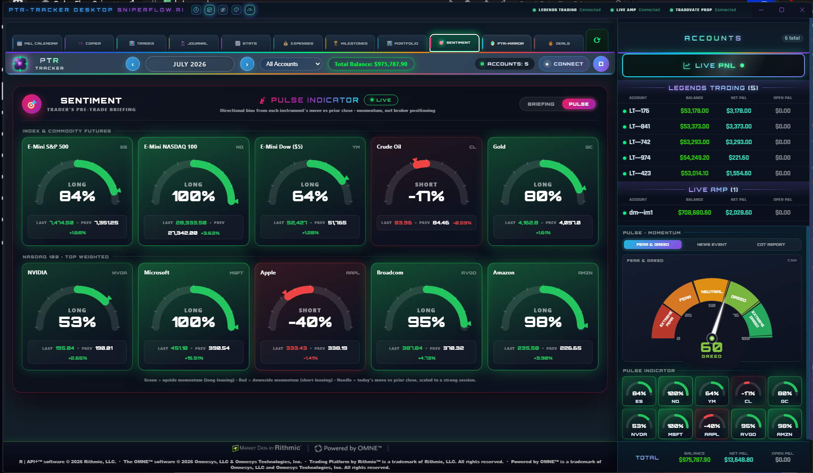Click the PTR Tracker logo icon
The image size is (813, 473).
(20, 64)
